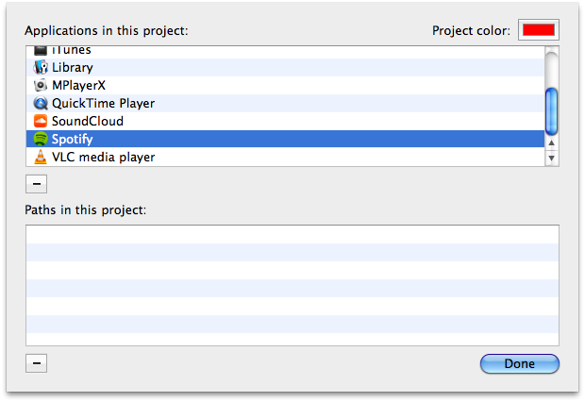This screenshot has height=402, width=585.
Task: Remove selected path with minus button
Action: click(36, 362)
